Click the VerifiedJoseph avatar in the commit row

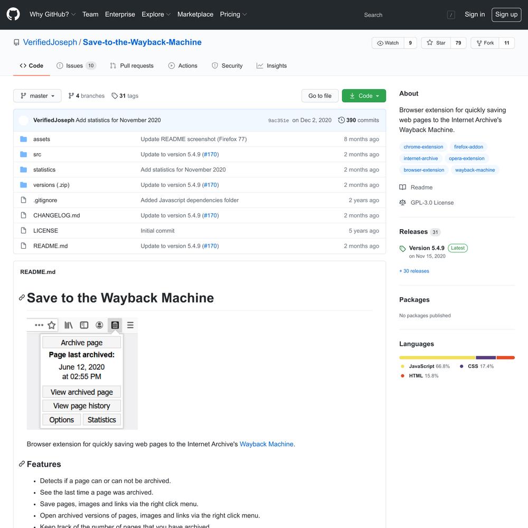(24, 120)
